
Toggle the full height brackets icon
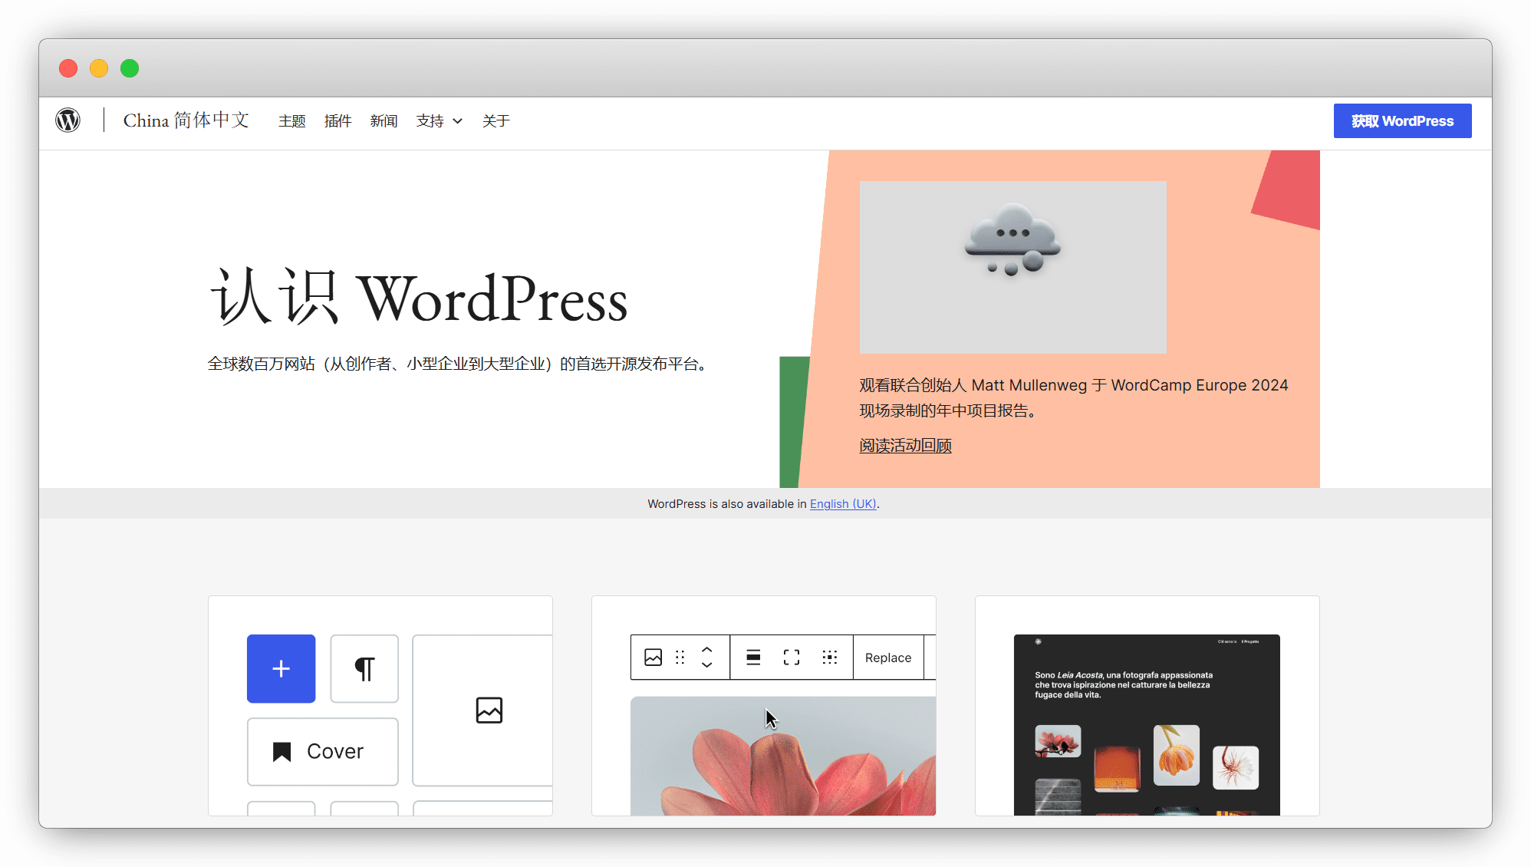pos(792,658)
